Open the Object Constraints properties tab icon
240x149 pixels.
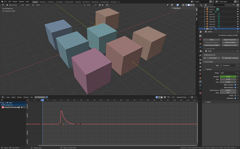pyautogui.click(x=200, y=85)
